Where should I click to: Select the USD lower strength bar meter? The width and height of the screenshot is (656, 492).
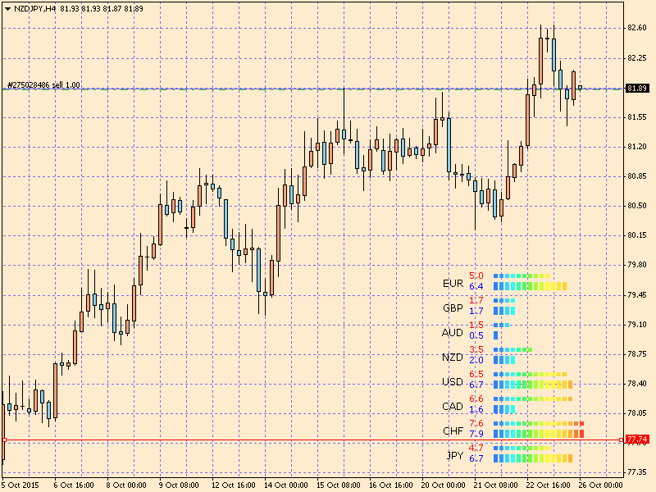point(533,385)
